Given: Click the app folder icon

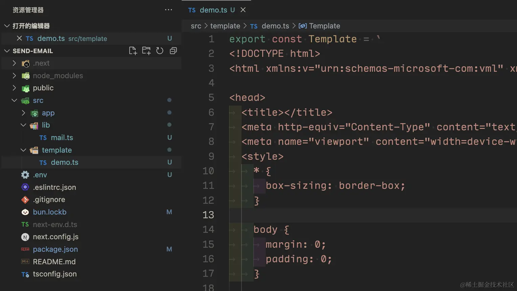Looking at the screenshot, I should (x=34, y=113).
